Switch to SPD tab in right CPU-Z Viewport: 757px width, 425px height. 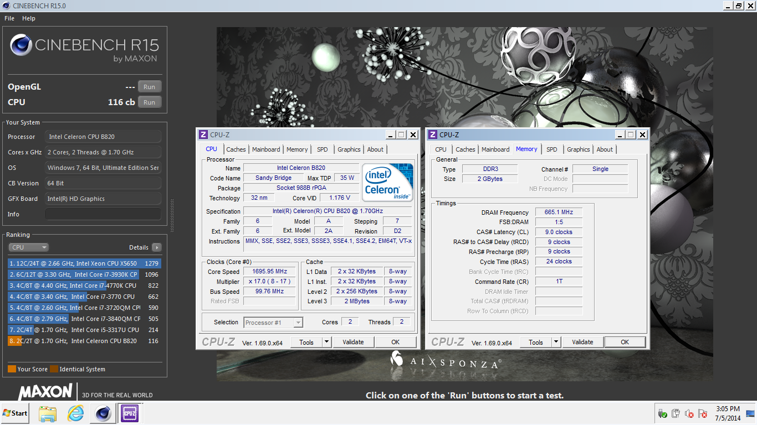[552, 149]
